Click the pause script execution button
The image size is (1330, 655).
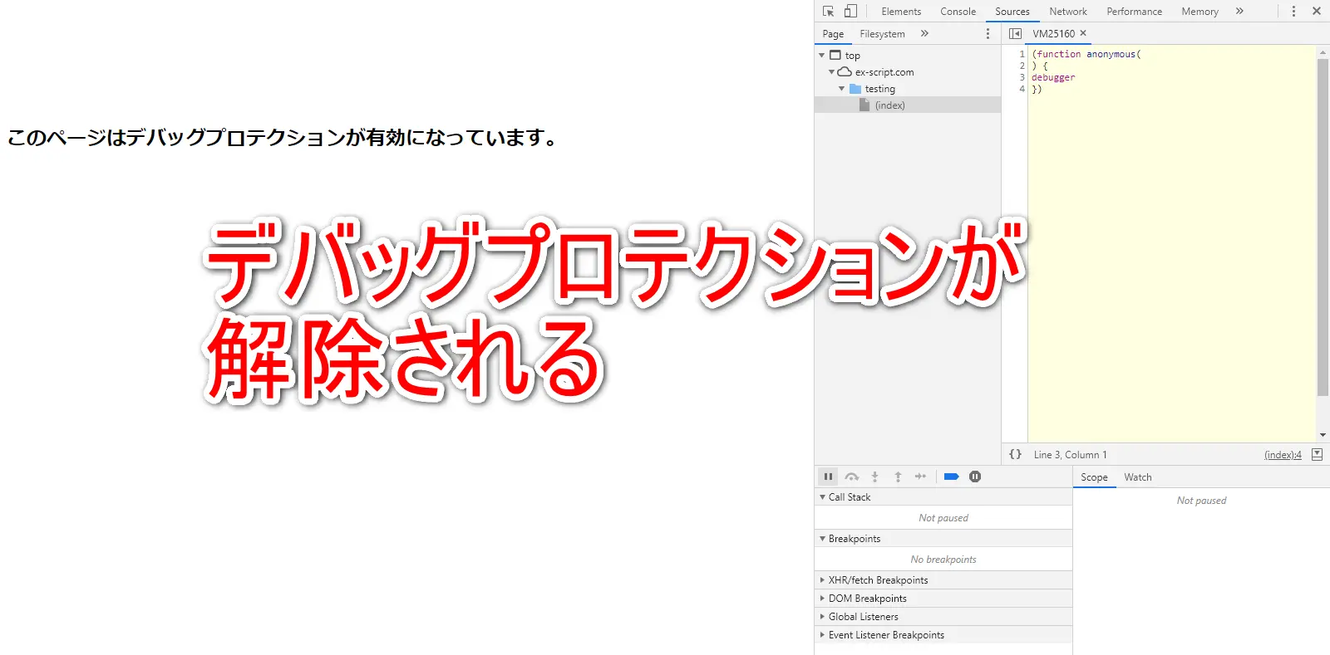[x=828, y=477]
